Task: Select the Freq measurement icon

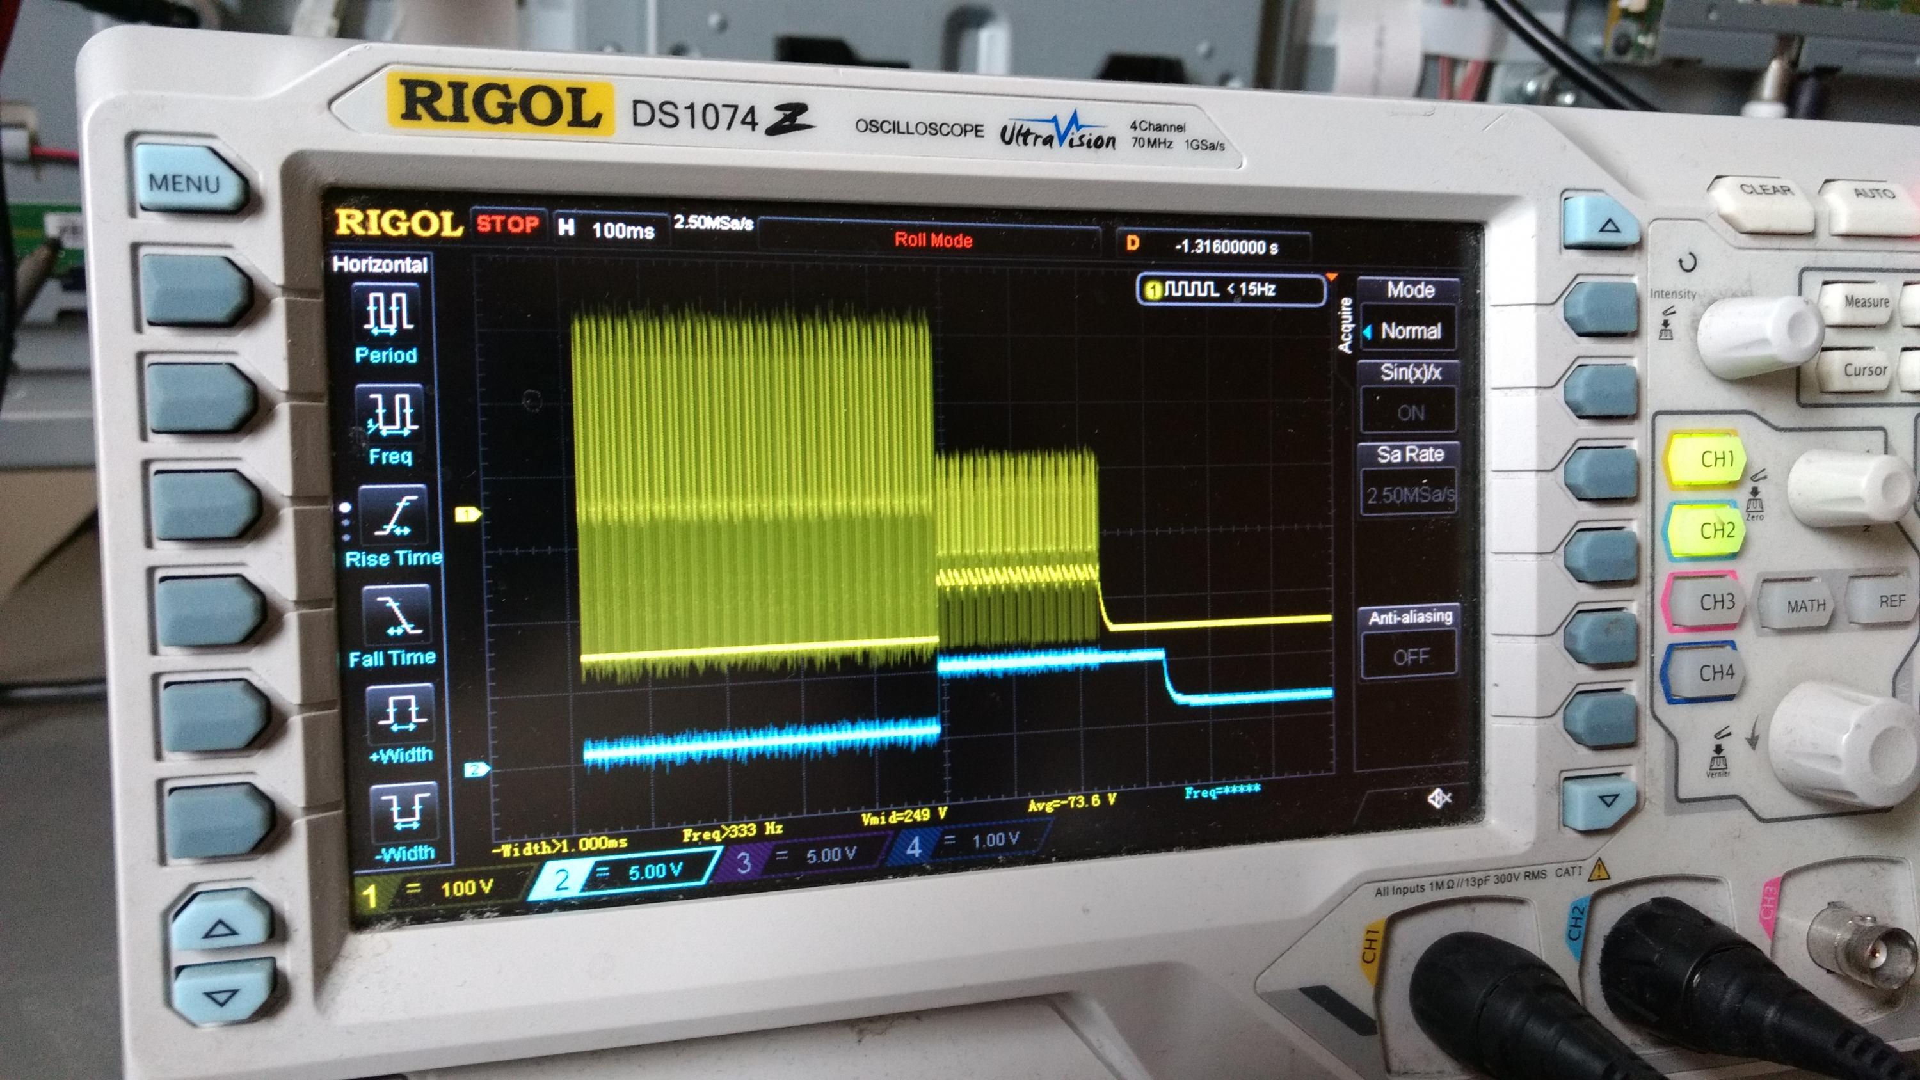Action: (x=391, y=413)
